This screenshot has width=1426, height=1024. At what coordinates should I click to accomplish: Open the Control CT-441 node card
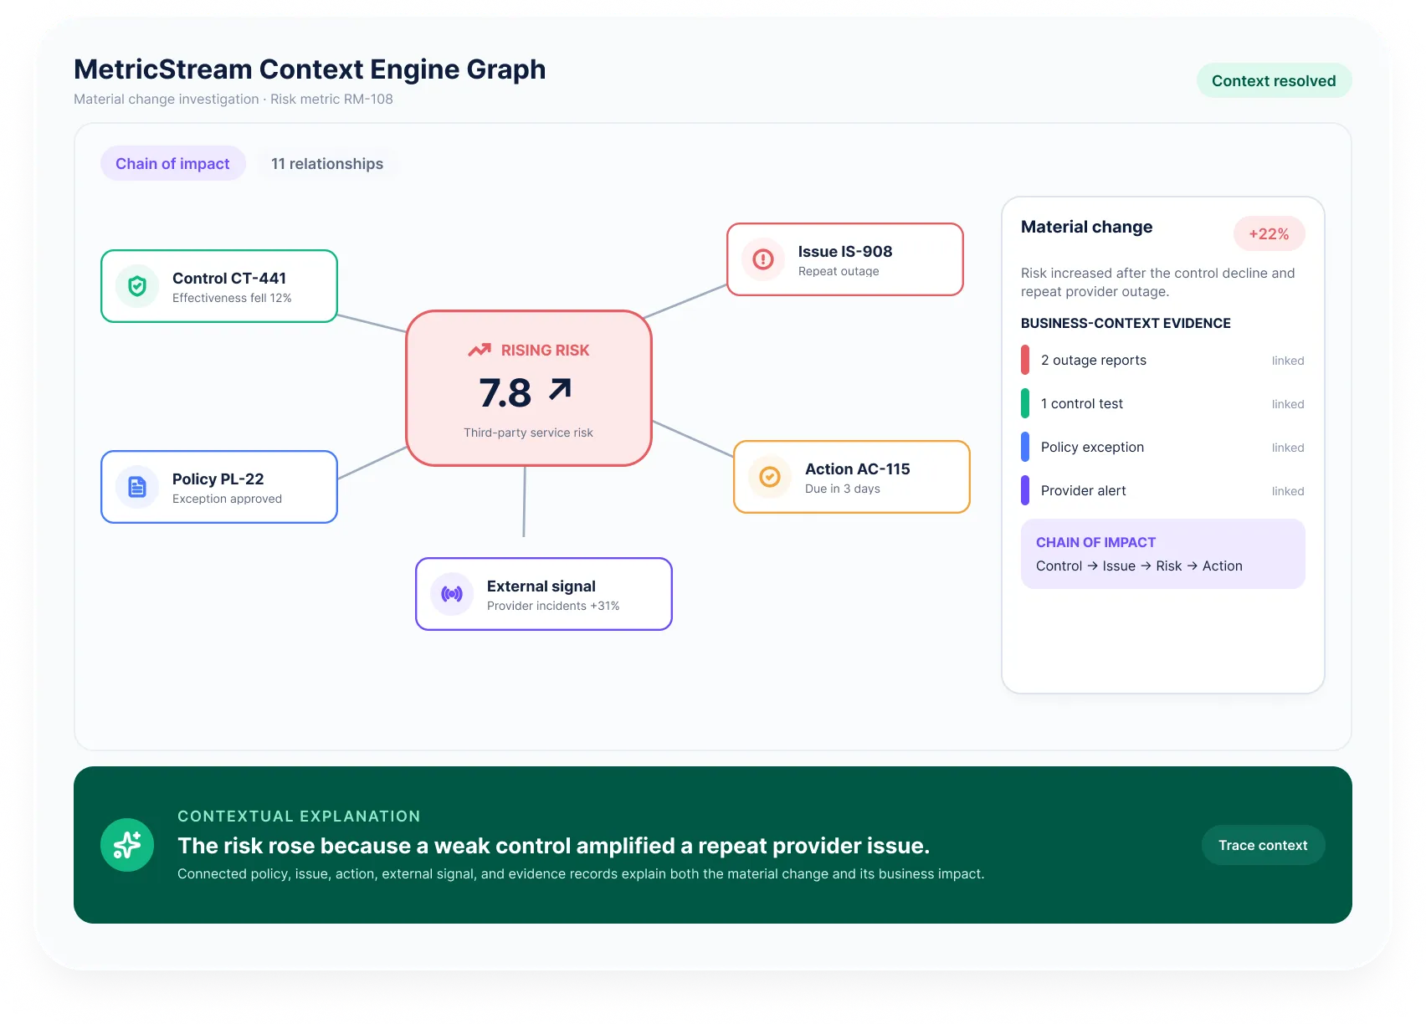coord(219,286)
